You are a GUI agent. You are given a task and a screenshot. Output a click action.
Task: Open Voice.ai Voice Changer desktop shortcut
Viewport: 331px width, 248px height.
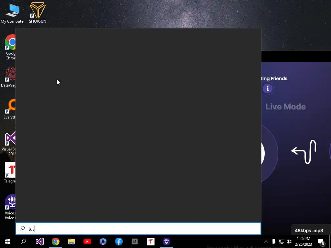point(10,207)
